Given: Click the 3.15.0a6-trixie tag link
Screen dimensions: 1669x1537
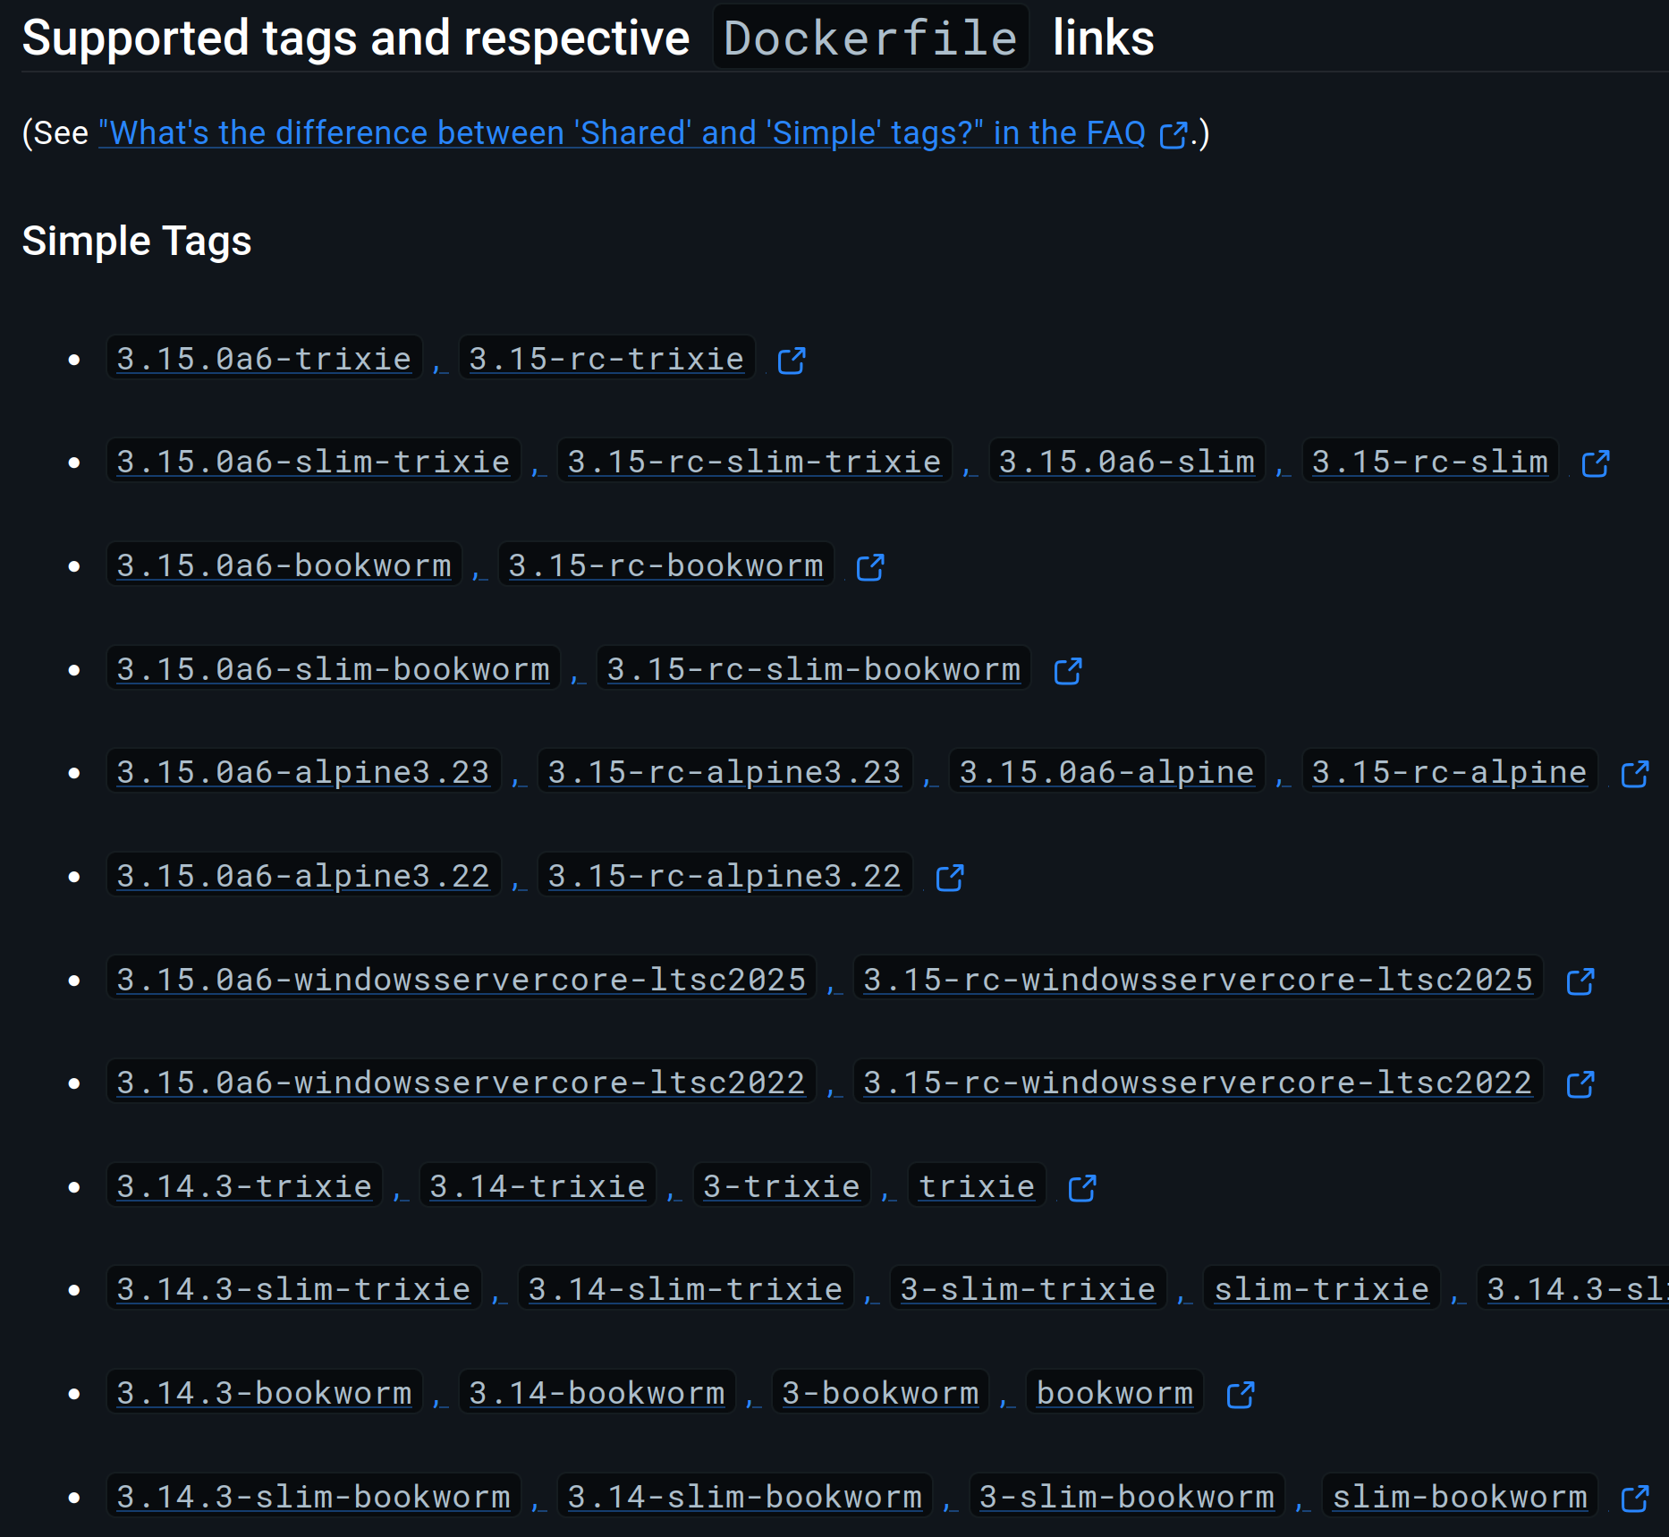Looking at the screenshot, I should pyautogui.click(x=264, y=359).
